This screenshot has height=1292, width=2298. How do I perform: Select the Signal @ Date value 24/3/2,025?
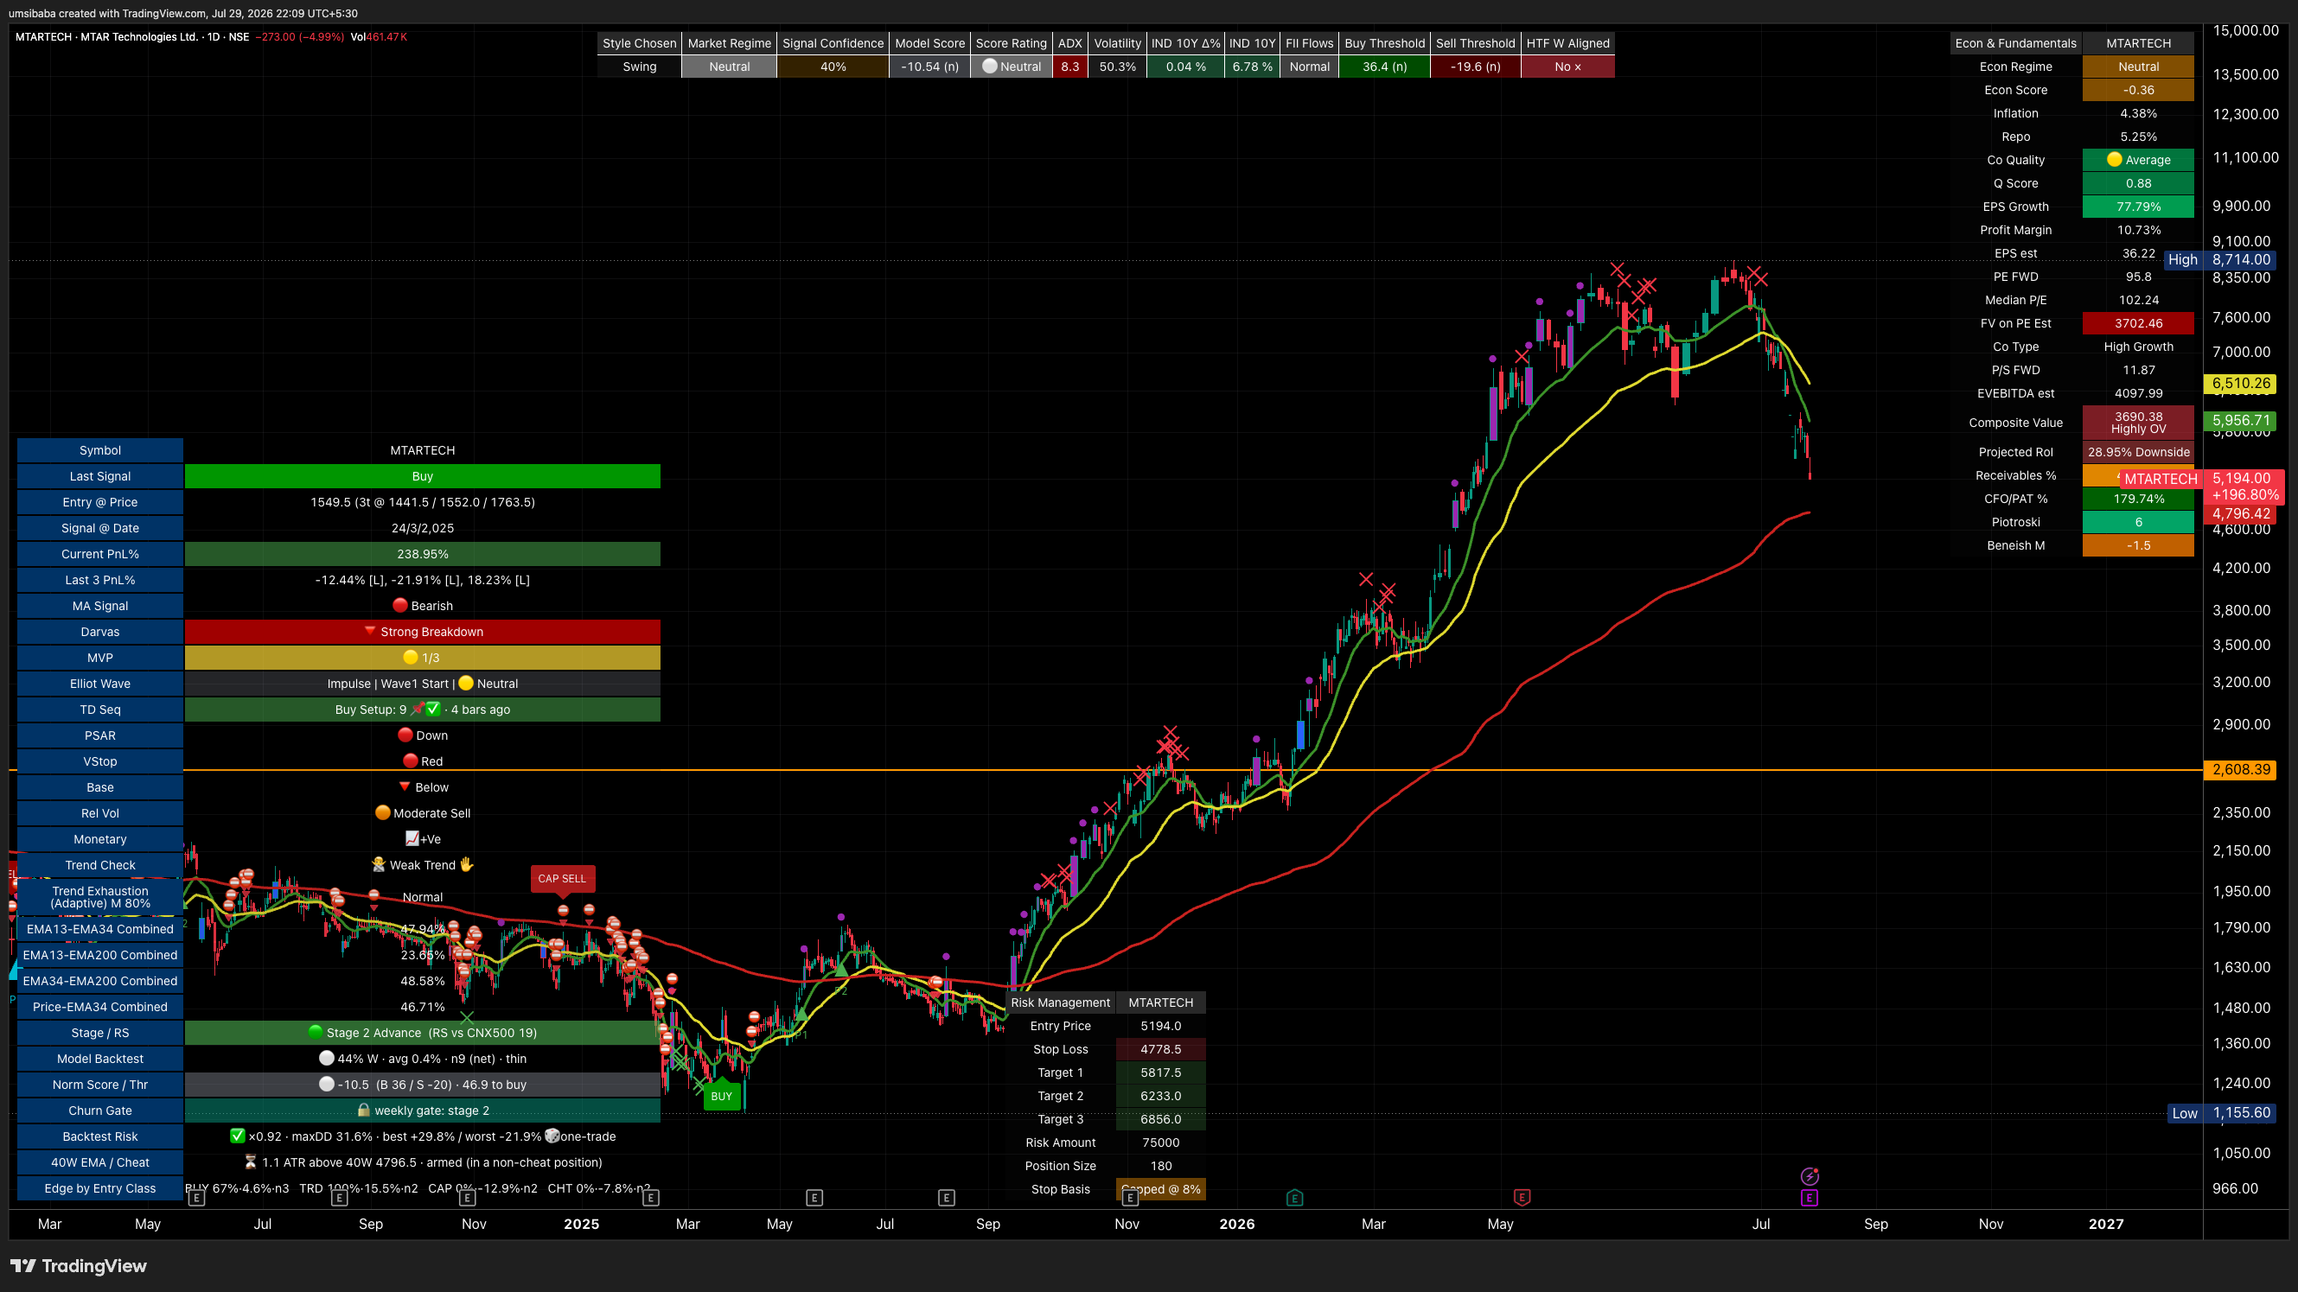pyautogui.click(x=422, y=528)
